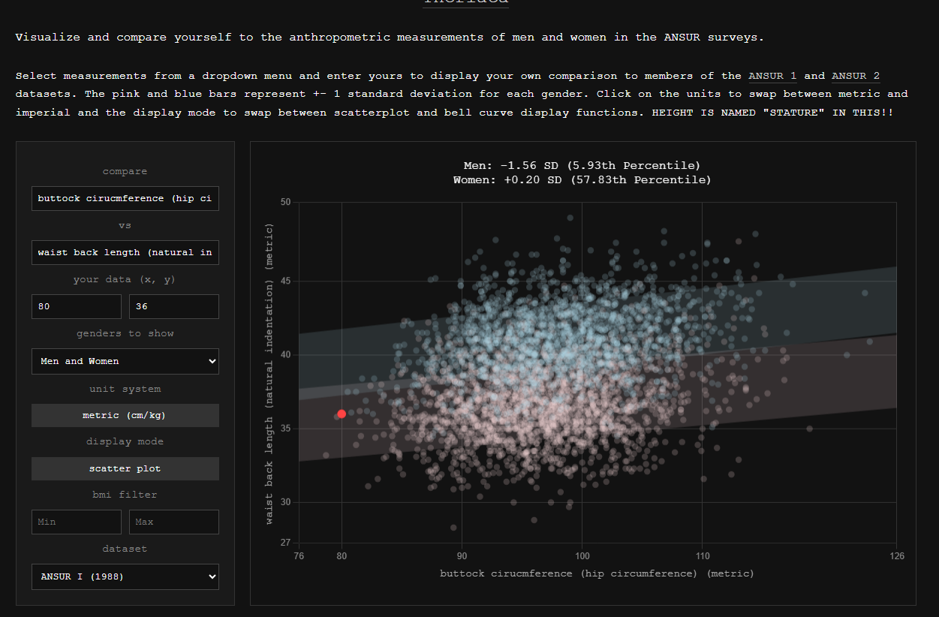Open the ANSUR 1 link
939x617 pixels.
[772, 76]
